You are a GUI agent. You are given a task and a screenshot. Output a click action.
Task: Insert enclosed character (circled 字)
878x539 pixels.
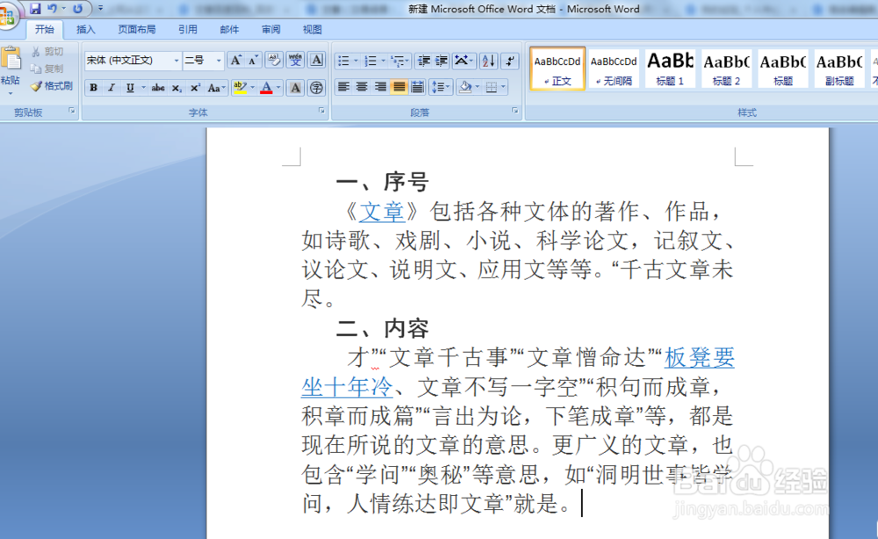click(x=316, y=87)
